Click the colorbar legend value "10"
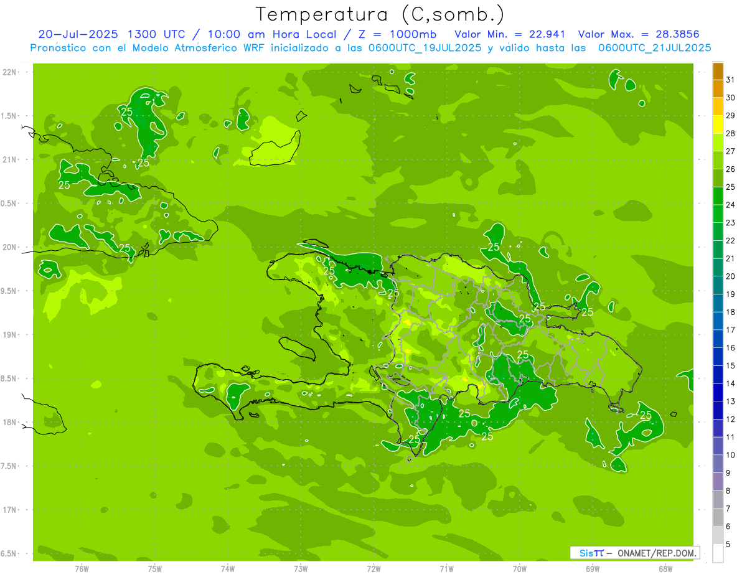The image size is (747, 577). [x=730, y=455]
